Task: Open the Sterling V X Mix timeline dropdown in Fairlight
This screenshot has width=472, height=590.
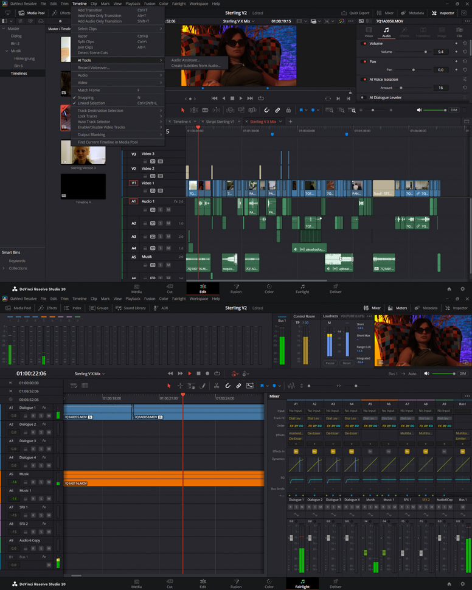Action: point(89,374)
